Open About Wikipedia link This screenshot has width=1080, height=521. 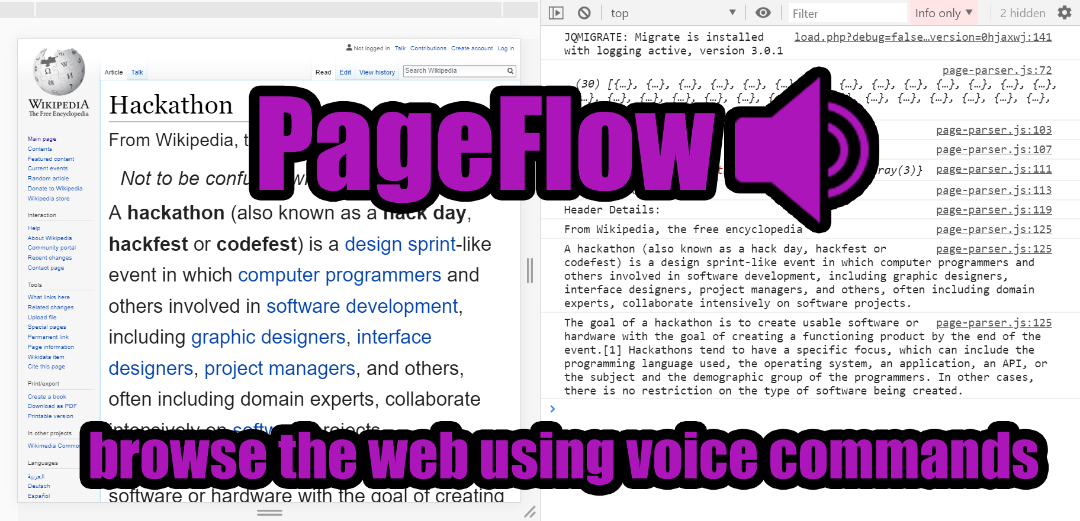tap(50, 238)
